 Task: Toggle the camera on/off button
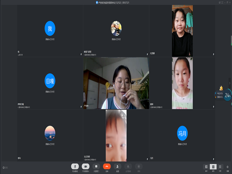point(85,167)
